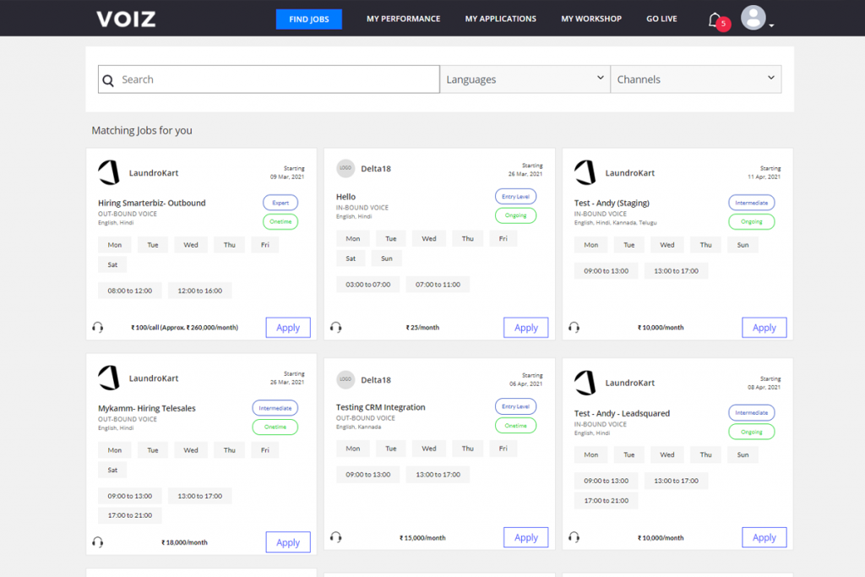The height and width of the screenshot is (577, 865).
Task: Click Entry Level badge on Testing CRM Integration card
Action: tap(515, 406)
